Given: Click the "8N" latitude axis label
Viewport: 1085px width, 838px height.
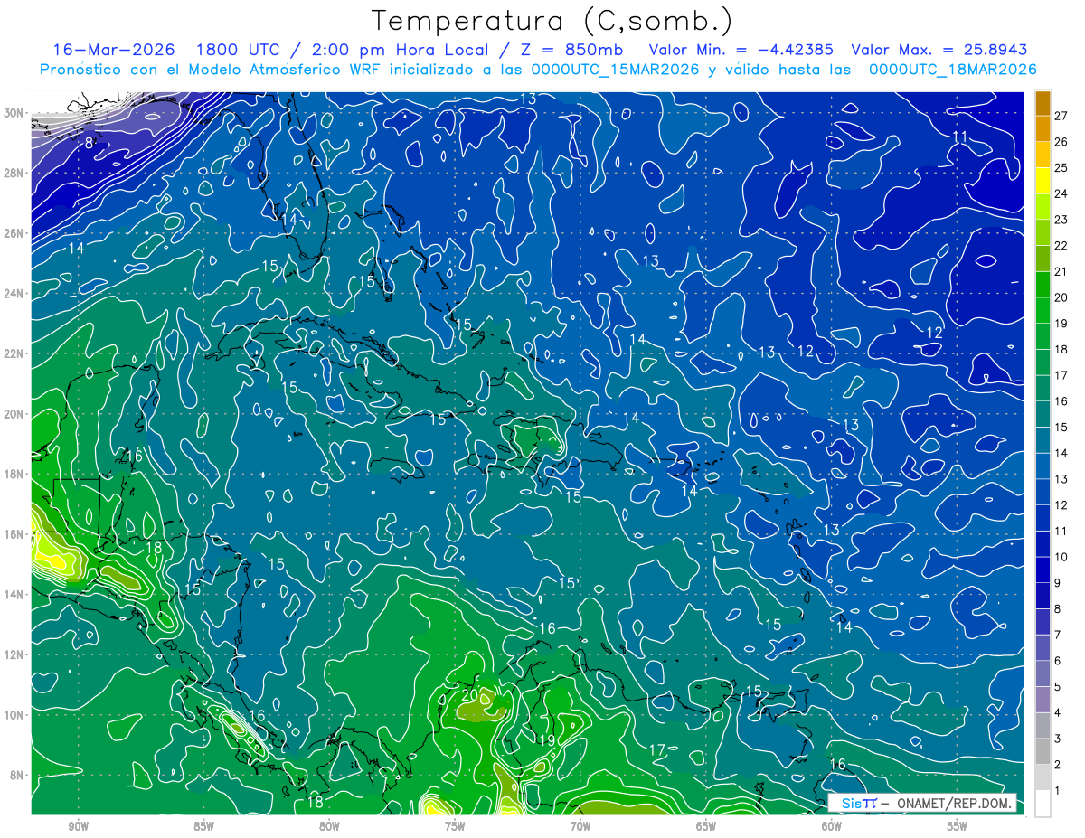Looking at the screenshot, I should (17, 775).
